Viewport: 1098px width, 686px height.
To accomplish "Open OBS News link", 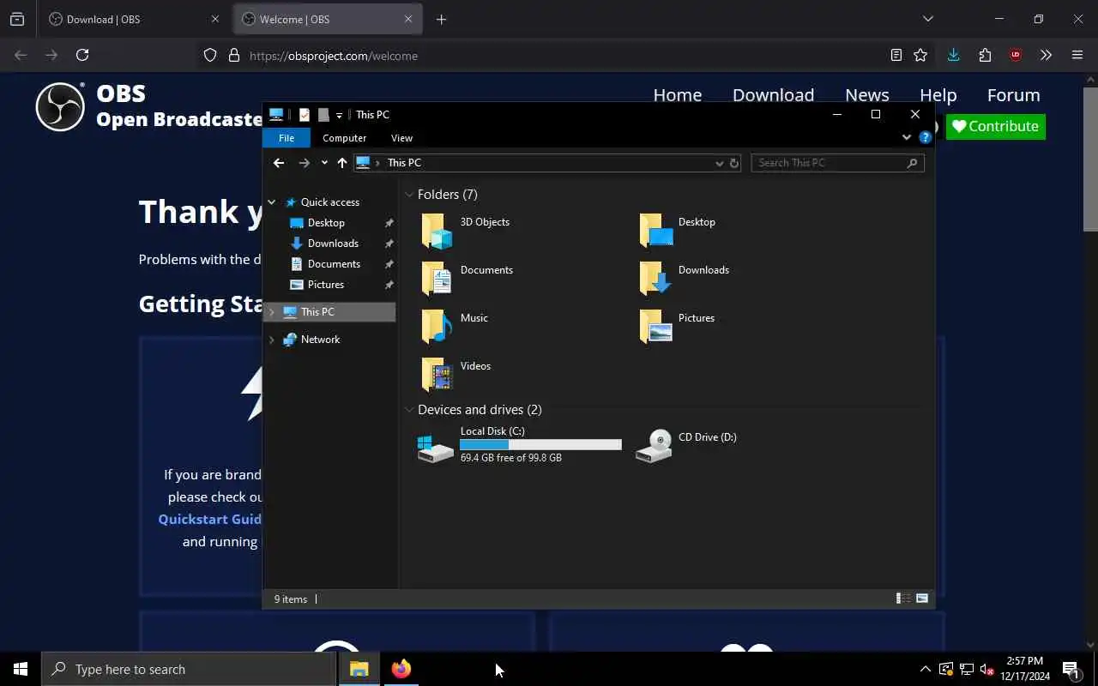I will click(866, 95).
